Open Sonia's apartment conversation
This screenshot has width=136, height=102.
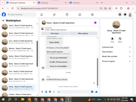[x=18, y=34]
